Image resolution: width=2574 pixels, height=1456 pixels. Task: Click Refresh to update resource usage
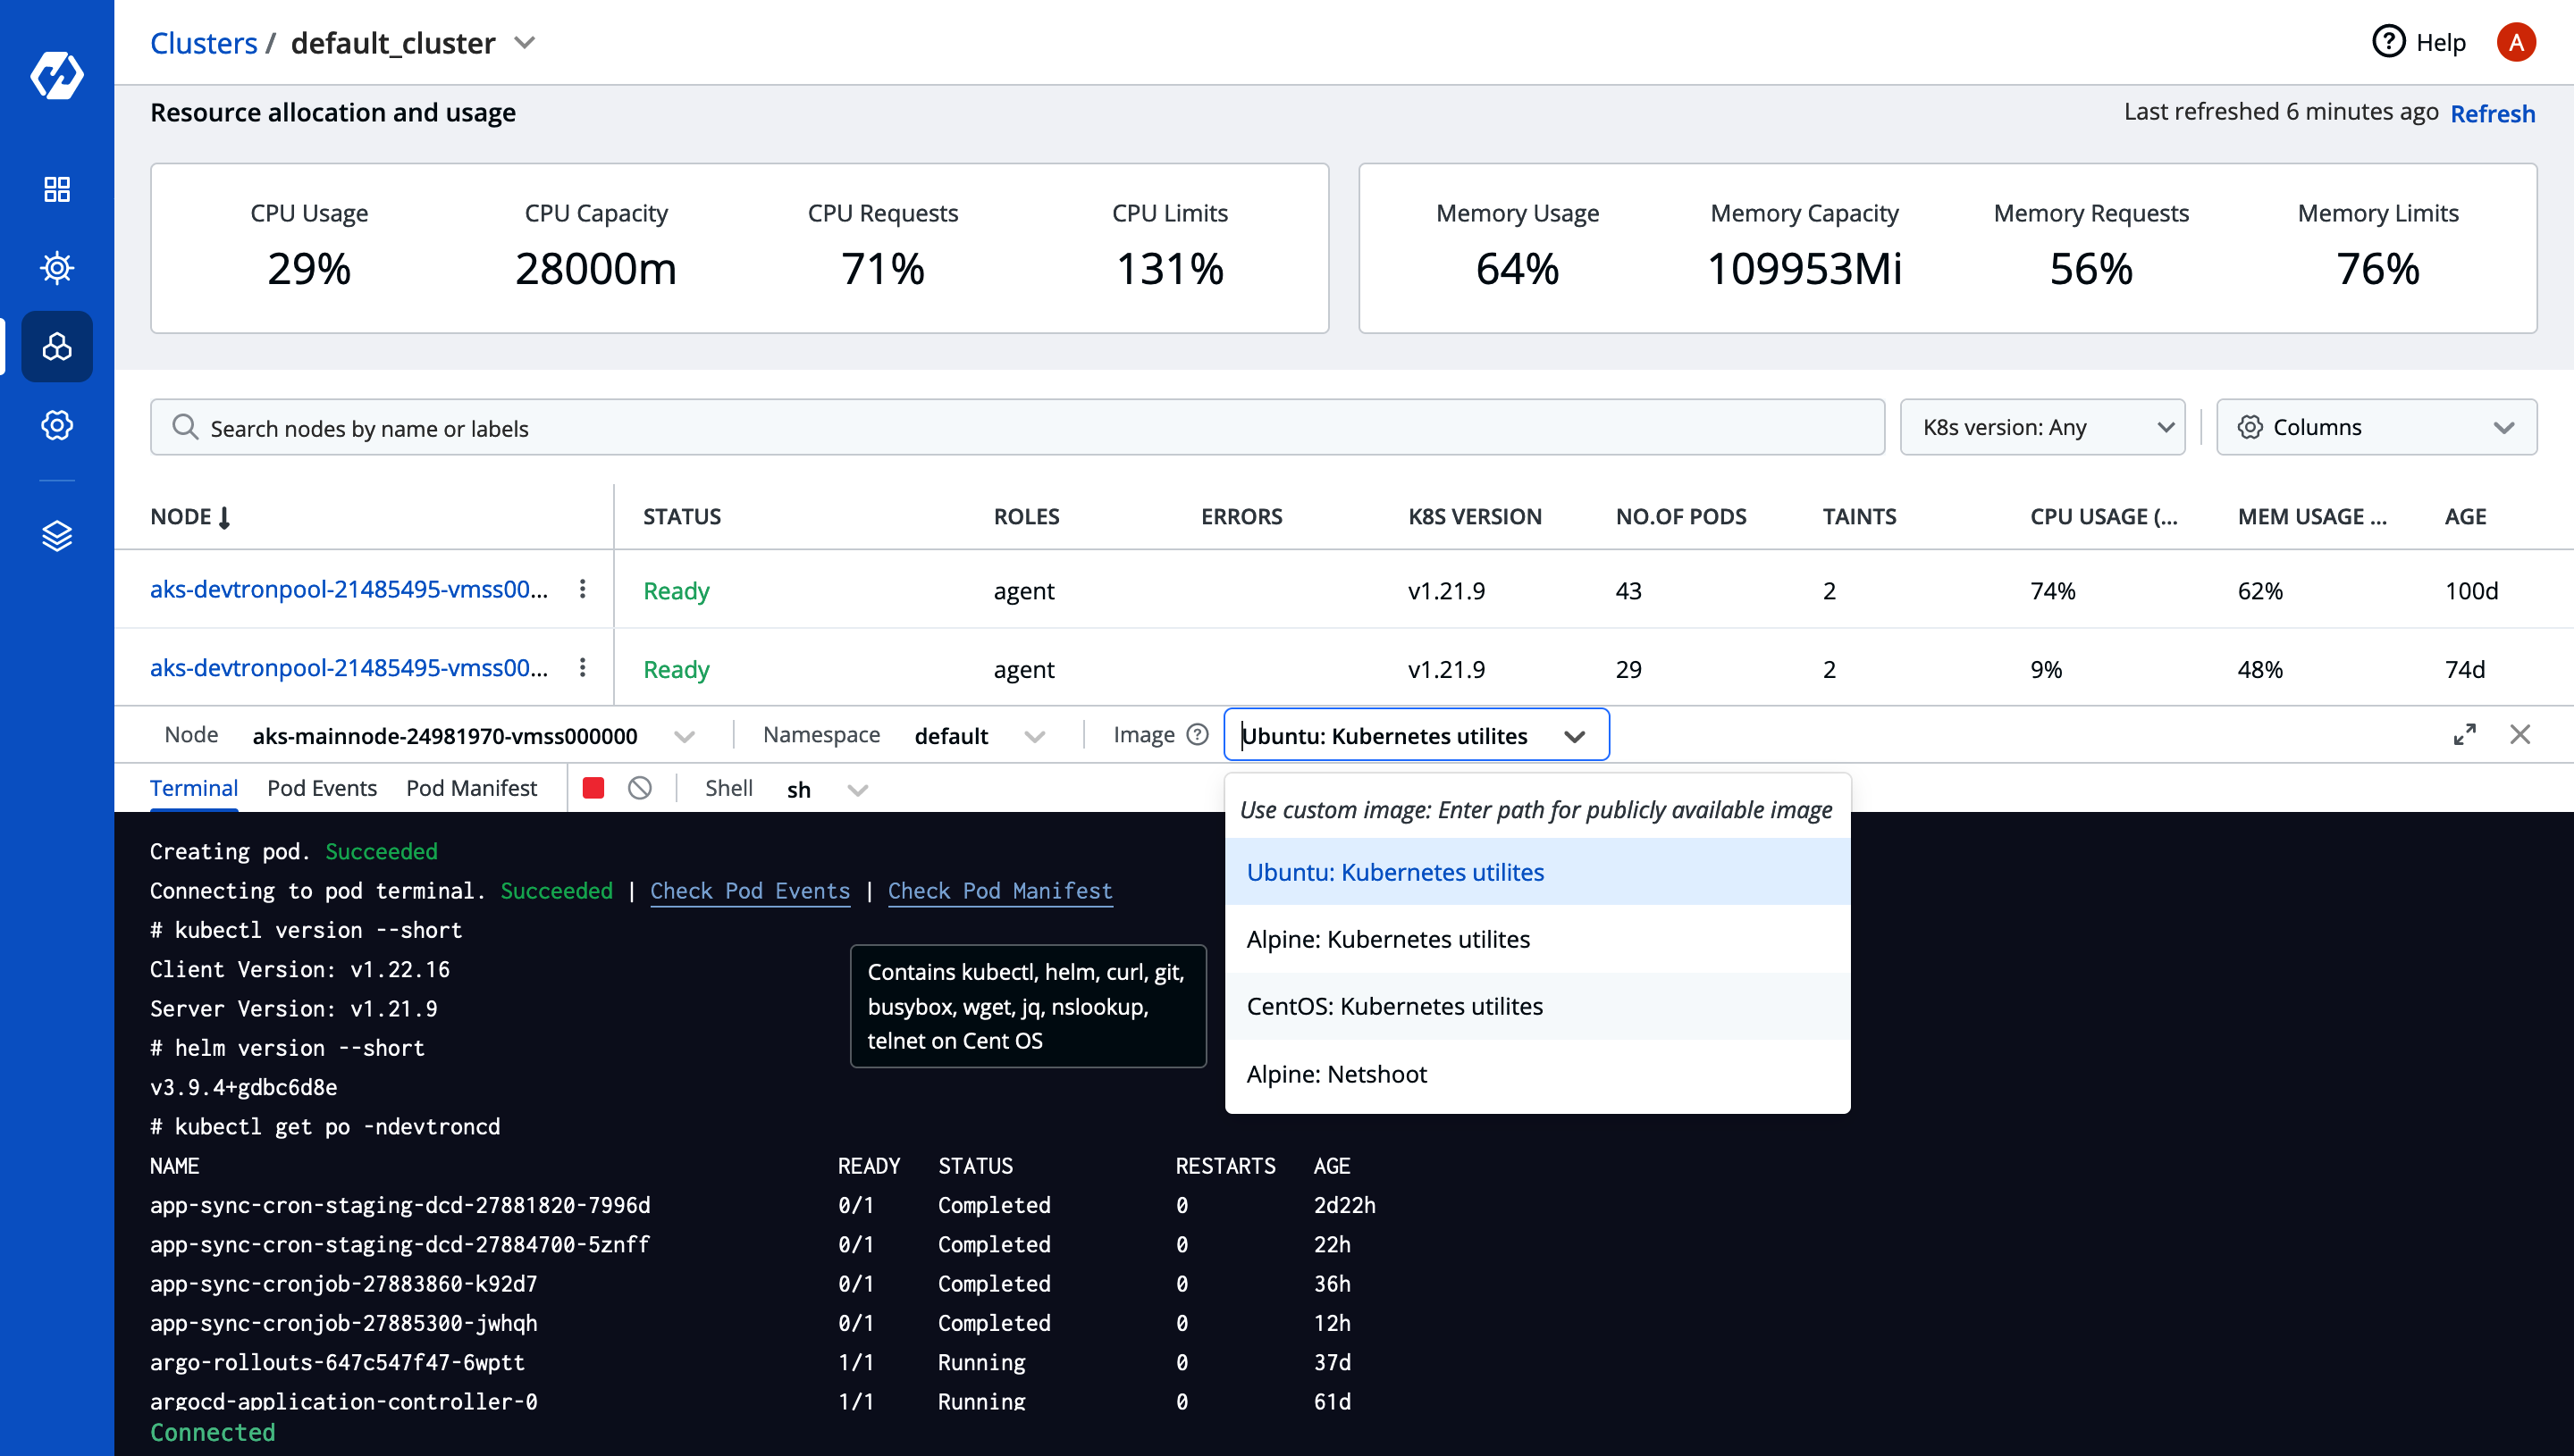2492,112
